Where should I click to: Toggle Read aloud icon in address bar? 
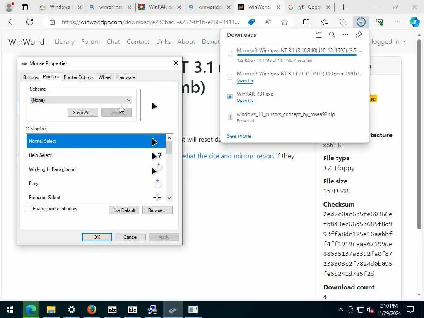tap(268, 22)
